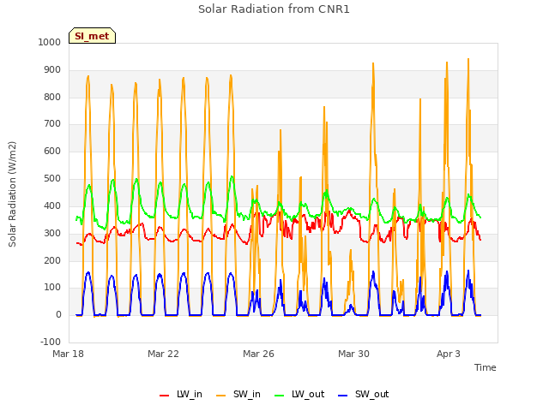Toggle the LW_out legend entry
This screenshot has width=549, height=411.
point(299,394)
